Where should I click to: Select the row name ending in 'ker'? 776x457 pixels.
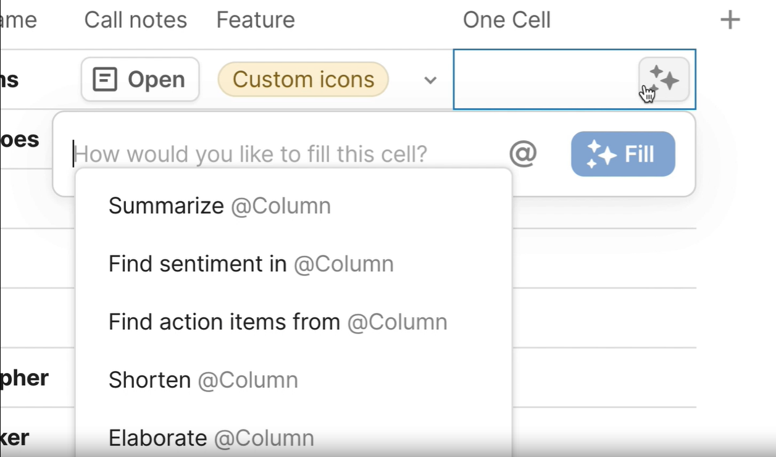point(15,438)
